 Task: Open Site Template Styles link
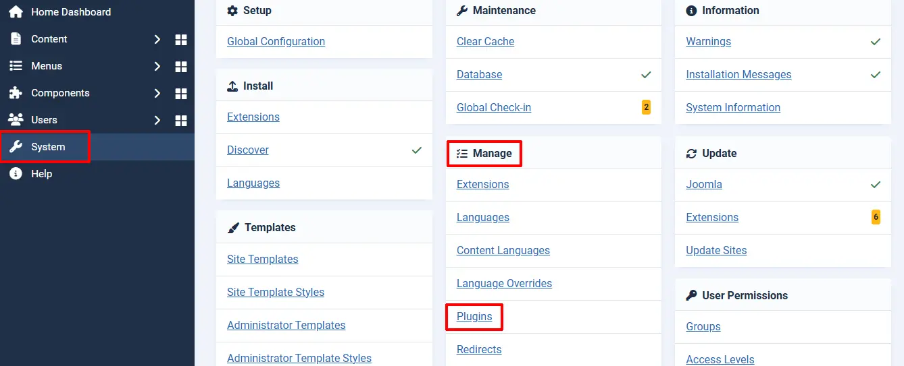[x=276, y=292]
